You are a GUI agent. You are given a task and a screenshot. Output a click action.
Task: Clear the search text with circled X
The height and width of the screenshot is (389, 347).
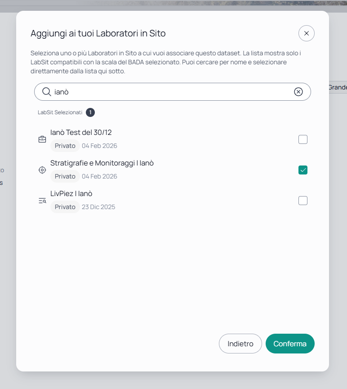tap(298, 92)
